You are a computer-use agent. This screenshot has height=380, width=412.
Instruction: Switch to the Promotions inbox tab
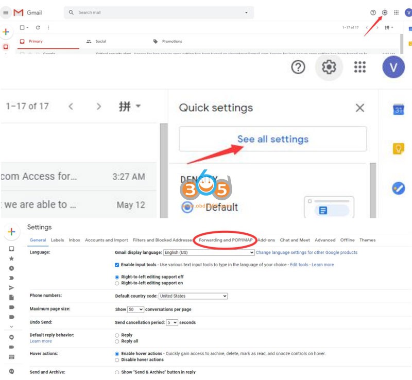[x=167, y=42]
